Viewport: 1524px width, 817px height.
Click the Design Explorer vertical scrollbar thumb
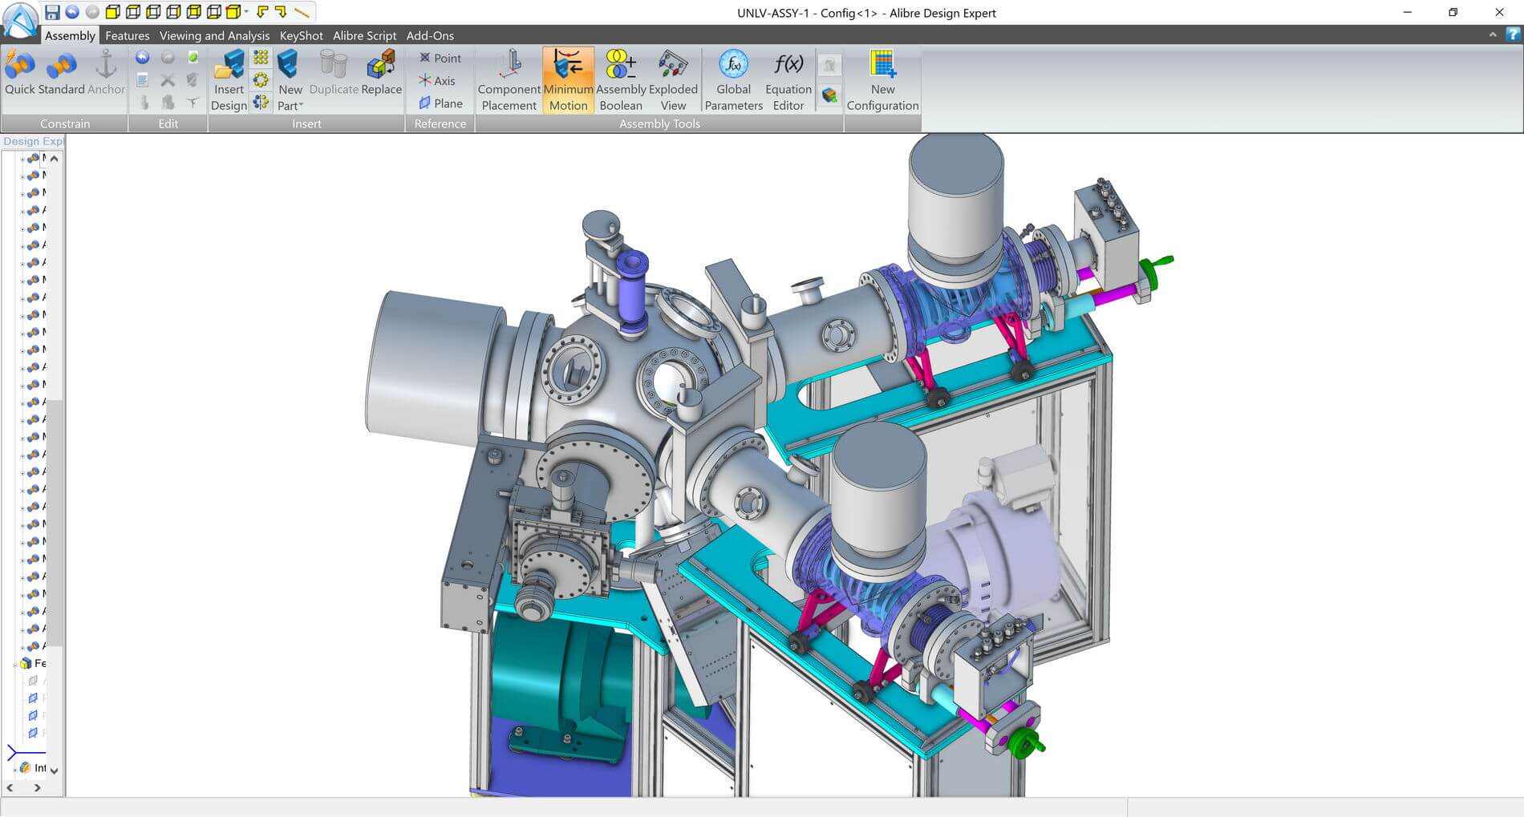click(x=55, y=521)
